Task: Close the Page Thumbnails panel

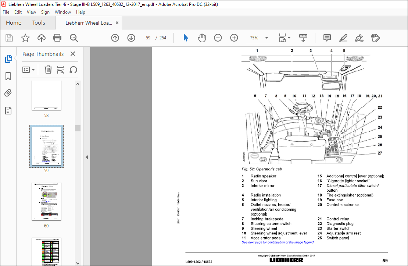Action: point(73,54)
